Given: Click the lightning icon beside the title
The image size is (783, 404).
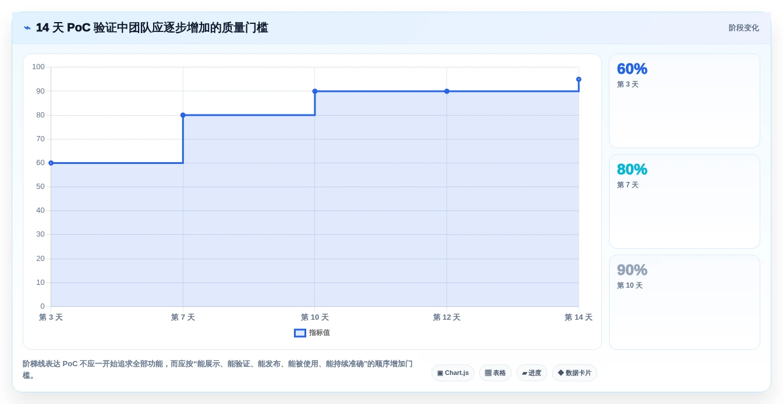Looking at the screenshot, I should pyautogui.click(x=27, y=28).
